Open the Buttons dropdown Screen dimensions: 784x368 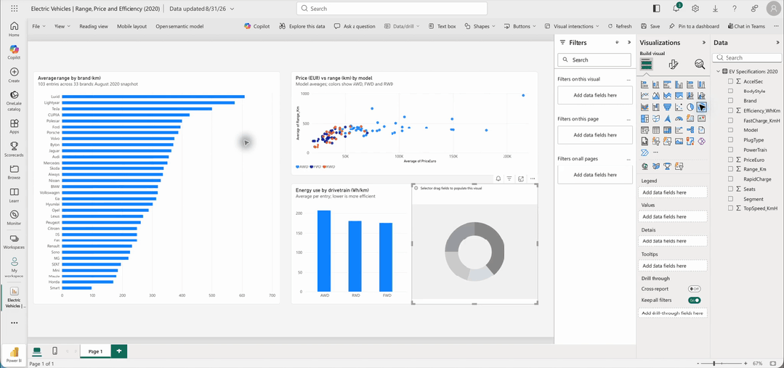coord(520,26)
